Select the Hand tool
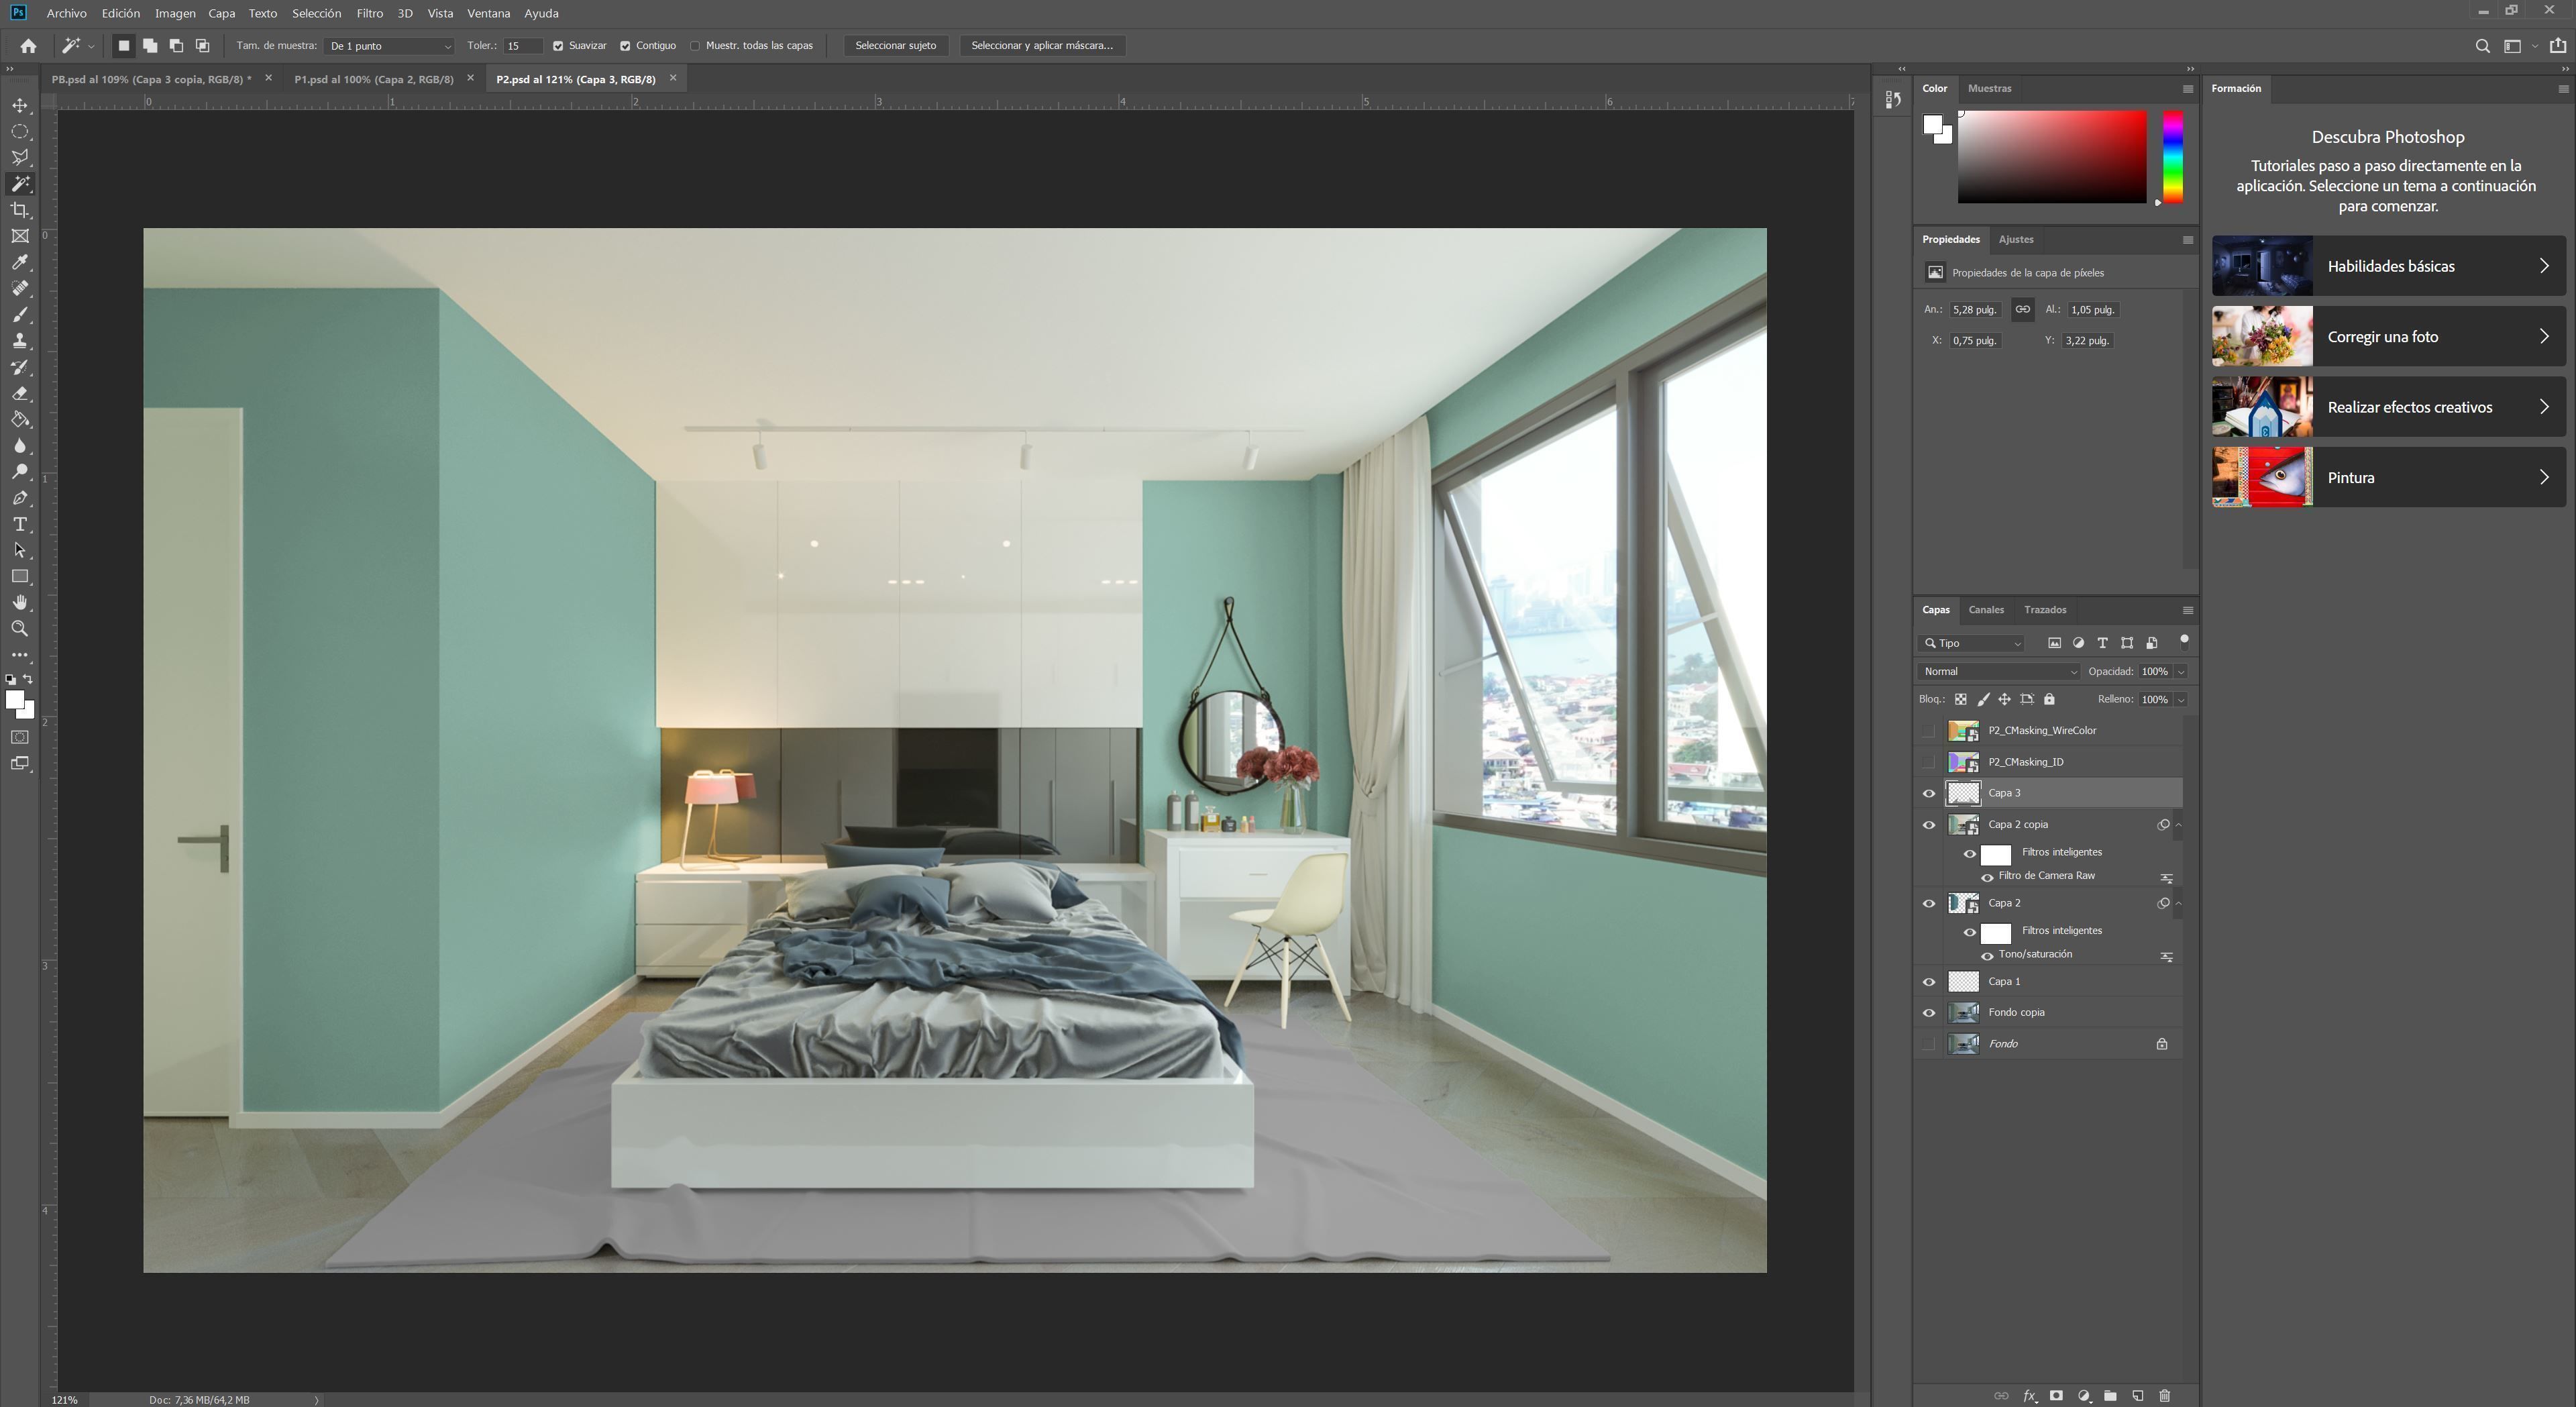Image resolution: width=2576 pixels, height=1407 pixels. (x=20, y=602)
